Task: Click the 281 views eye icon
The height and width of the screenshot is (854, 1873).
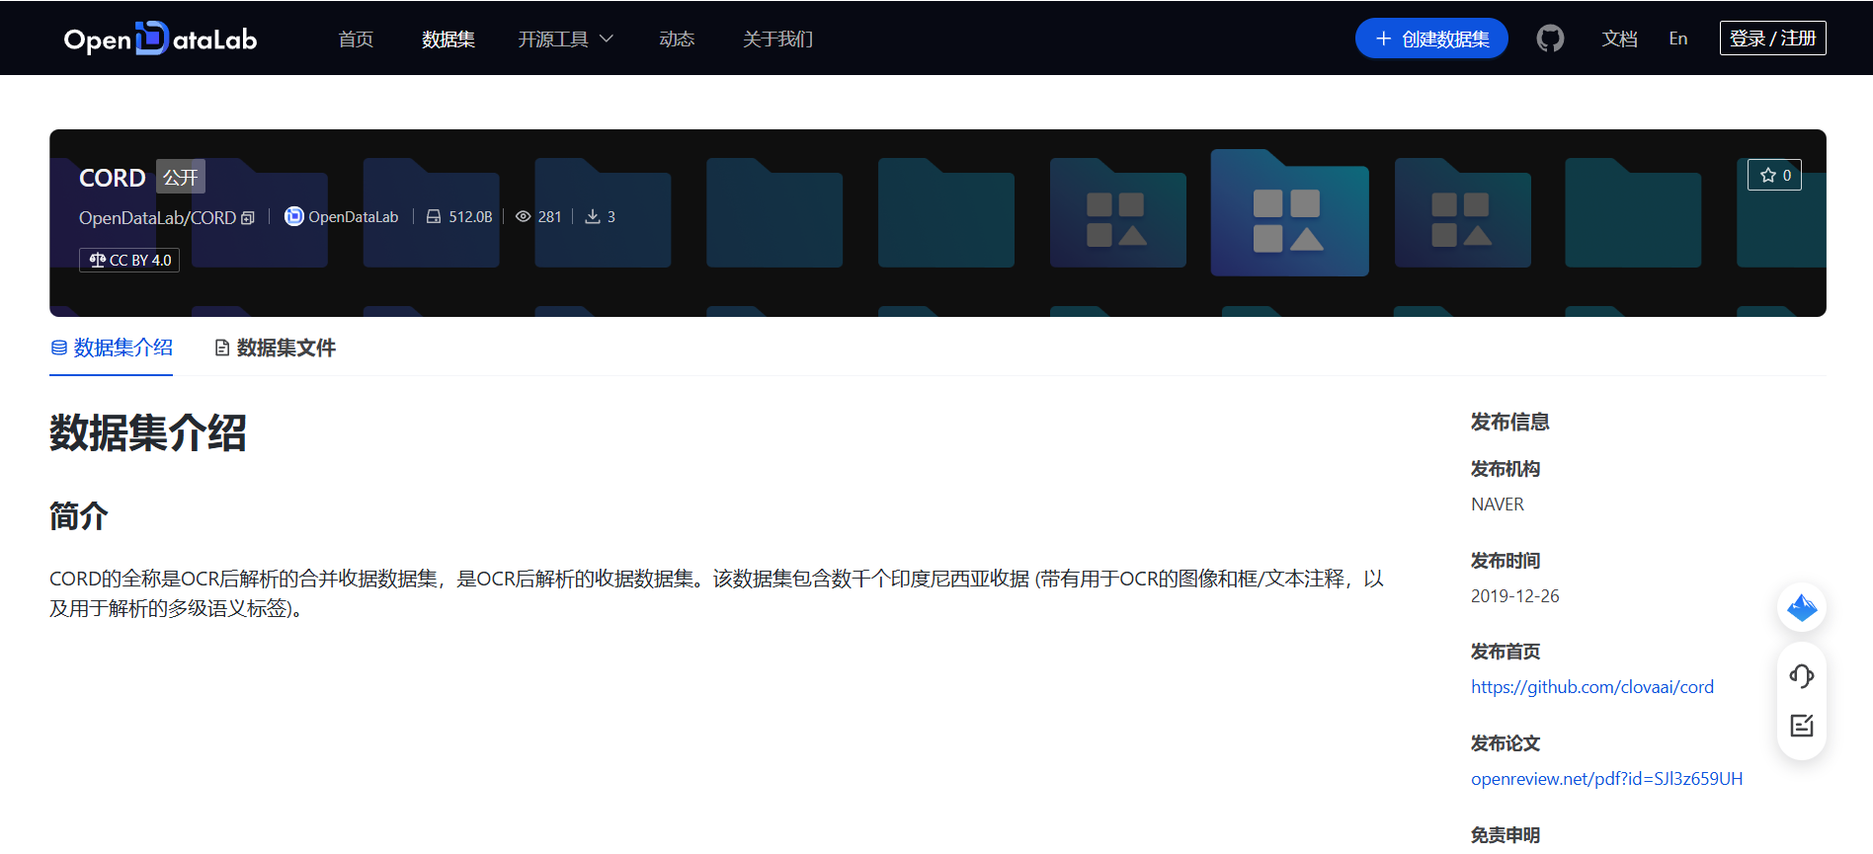Action: pos(523,216)
